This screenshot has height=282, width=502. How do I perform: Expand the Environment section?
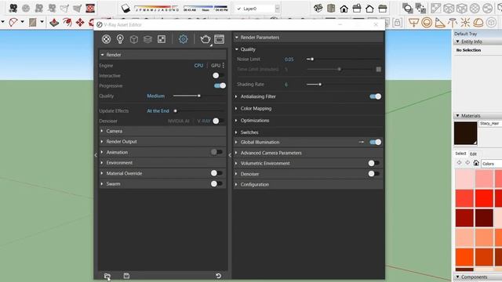pos(162,163)
